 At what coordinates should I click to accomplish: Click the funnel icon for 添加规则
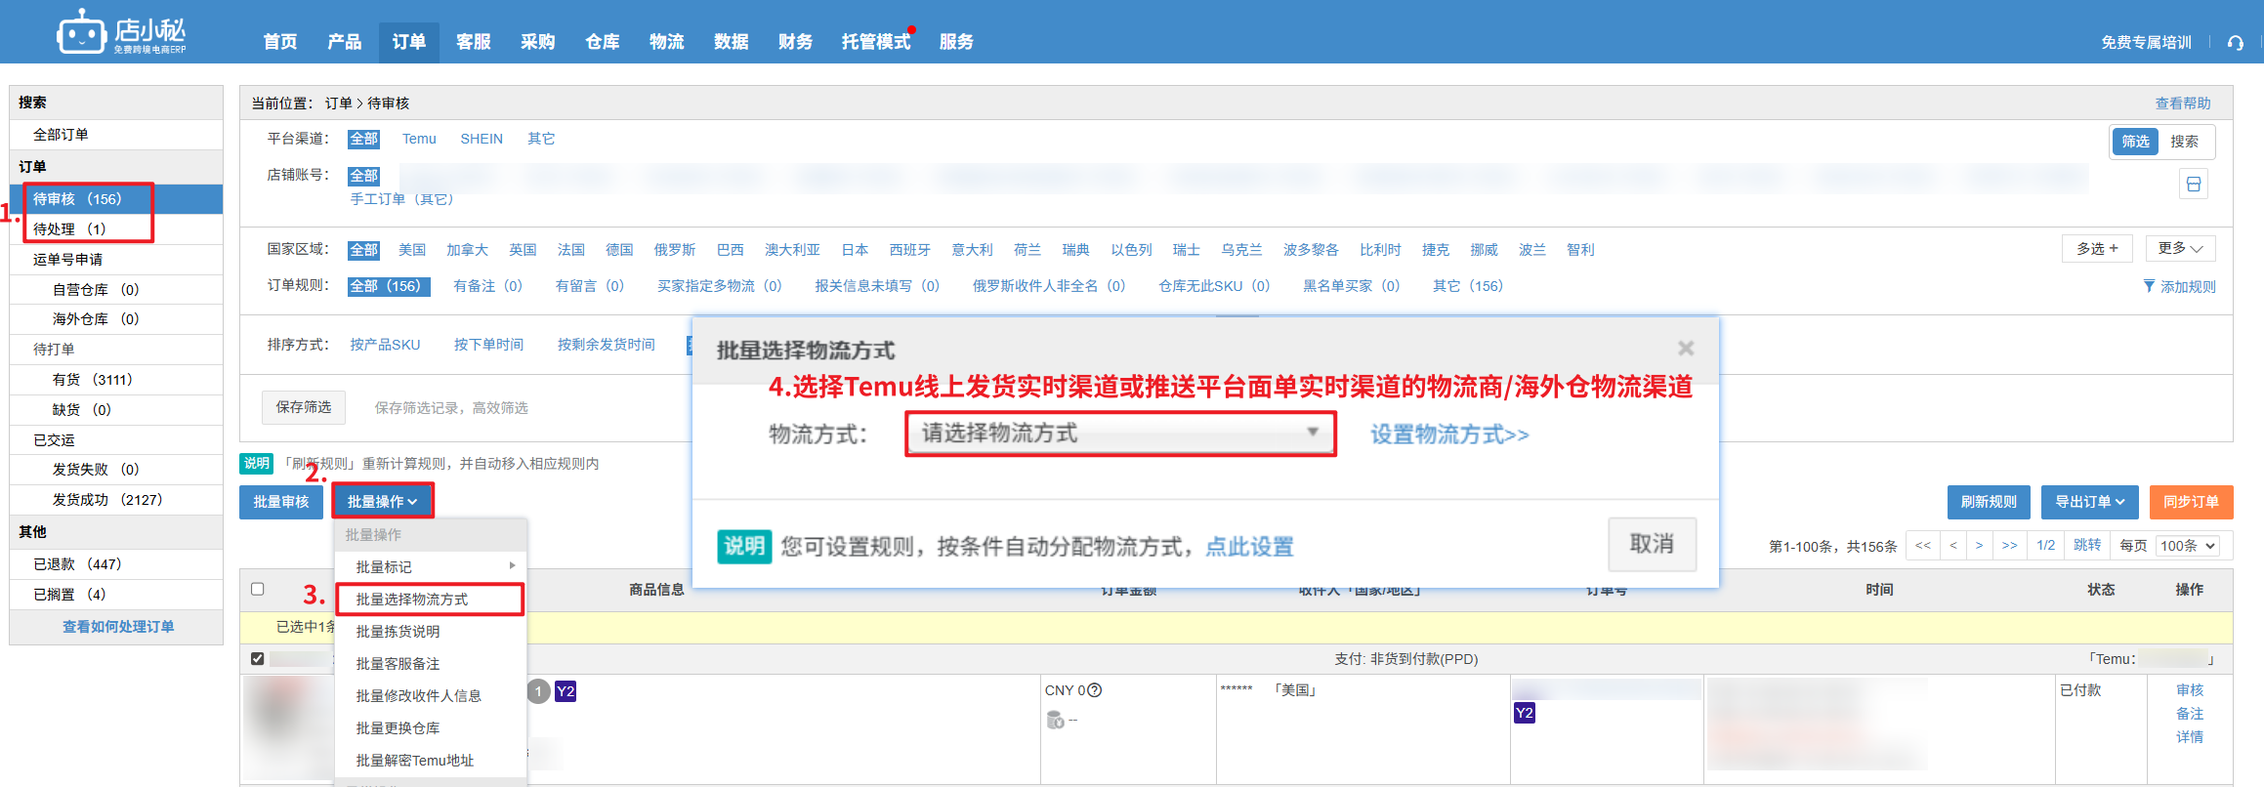click(x=2149, y=286)
